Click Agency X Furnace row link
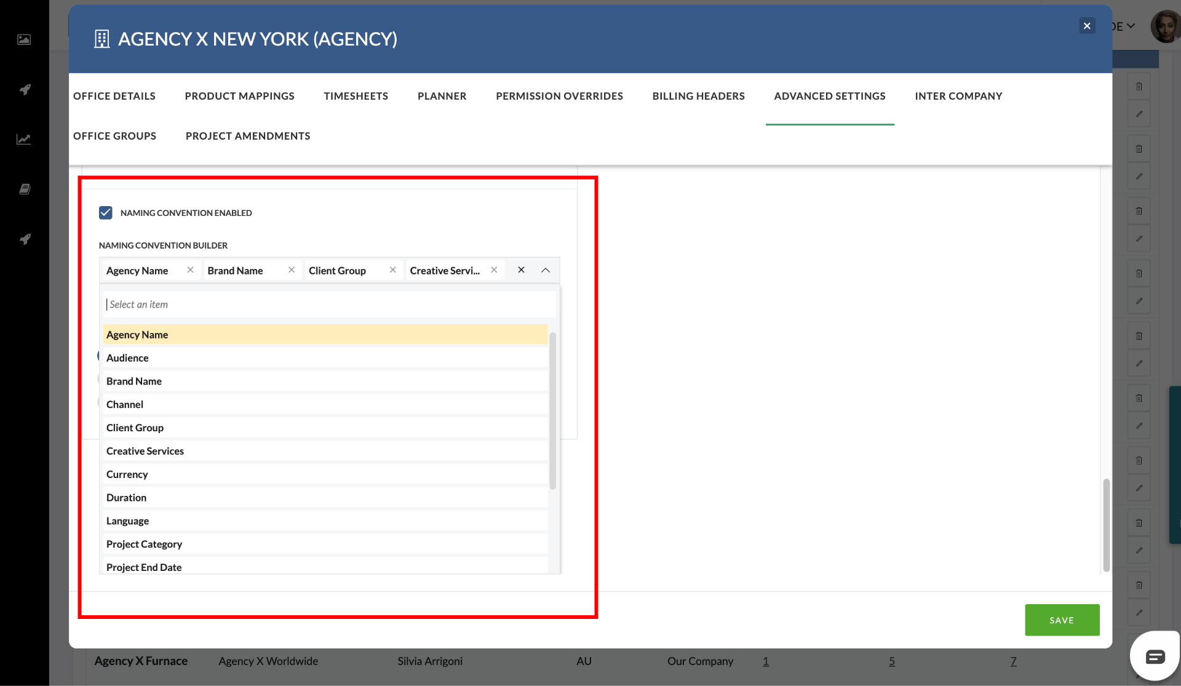Image resolution: width=1181 pixels, height=686 pixels. pos(141,661)
